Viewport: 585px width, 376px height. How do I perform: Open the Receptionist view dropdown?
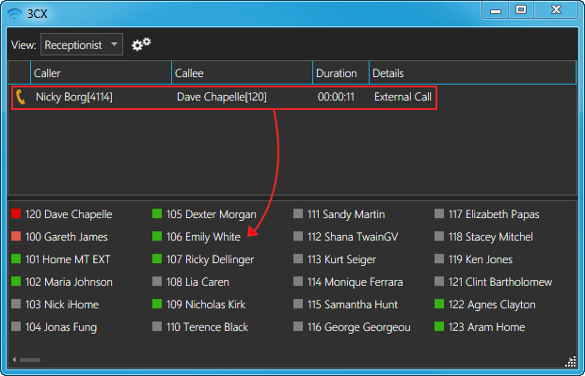point(82,45)
